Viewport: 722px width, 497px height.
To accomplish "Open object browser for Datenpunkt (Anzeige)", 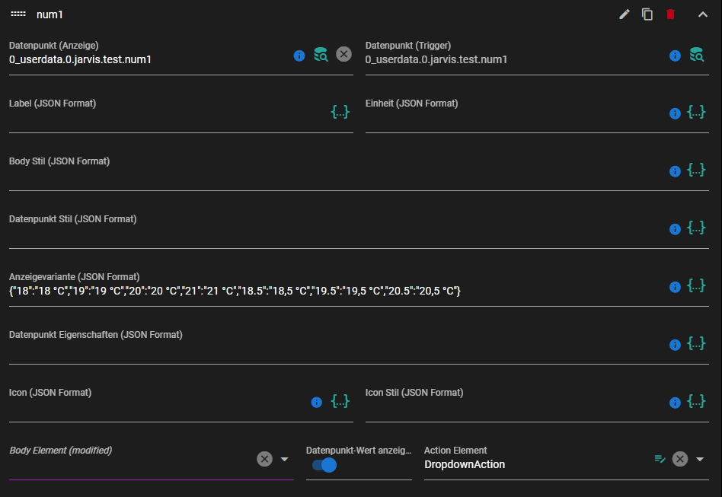I will [x=321, y=55].
